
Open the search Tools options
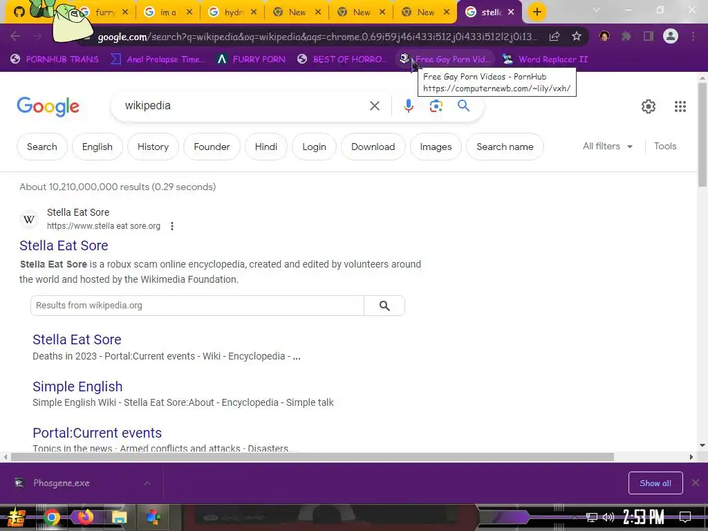(665, 147)
